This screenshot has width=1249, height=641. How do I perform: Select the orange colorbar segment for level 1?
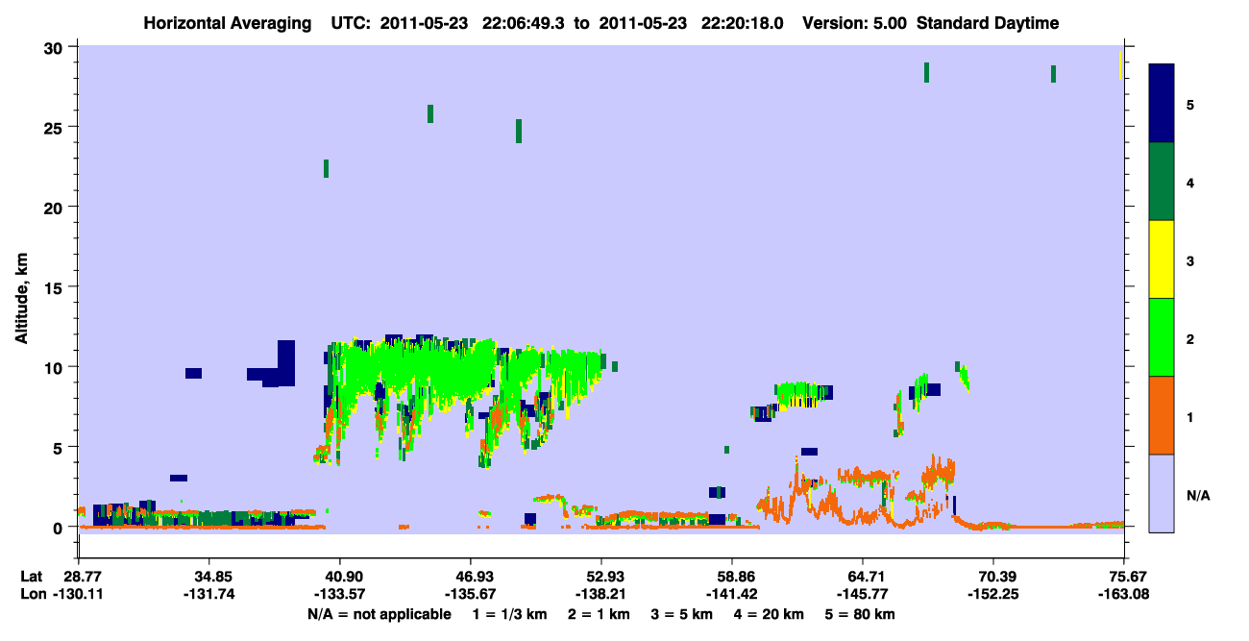[x=1162, y=415]
